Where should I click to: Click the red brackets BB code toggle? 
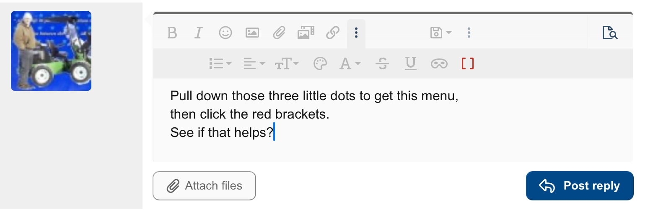pos(467,64)
